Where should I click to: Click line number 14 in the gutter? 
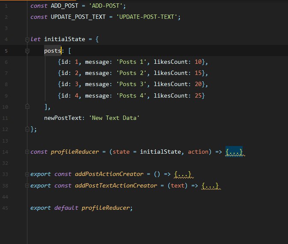(5, 152)
